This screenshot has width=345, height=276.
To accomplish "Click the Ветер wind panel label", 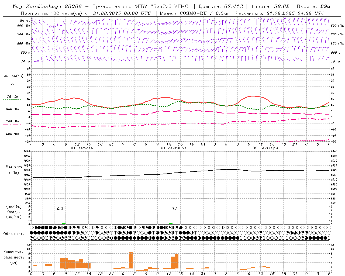I will [25, 20].
